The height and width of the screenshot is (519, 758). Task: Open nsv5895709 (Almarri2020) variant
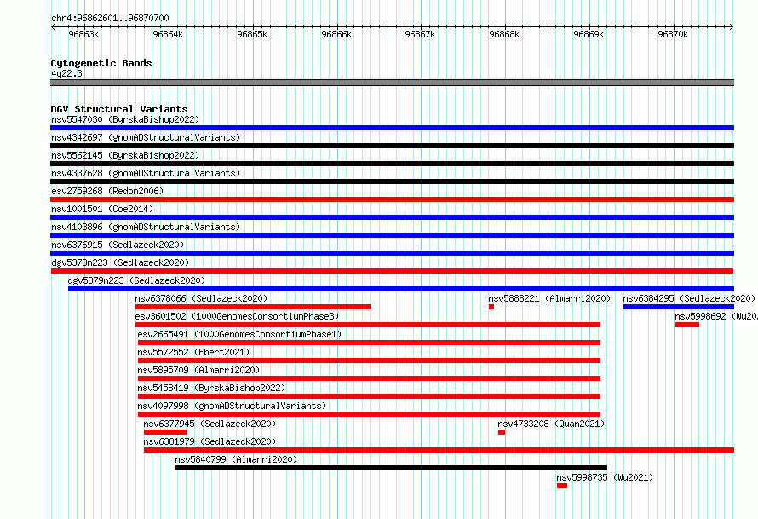click(x=198, y=370)
